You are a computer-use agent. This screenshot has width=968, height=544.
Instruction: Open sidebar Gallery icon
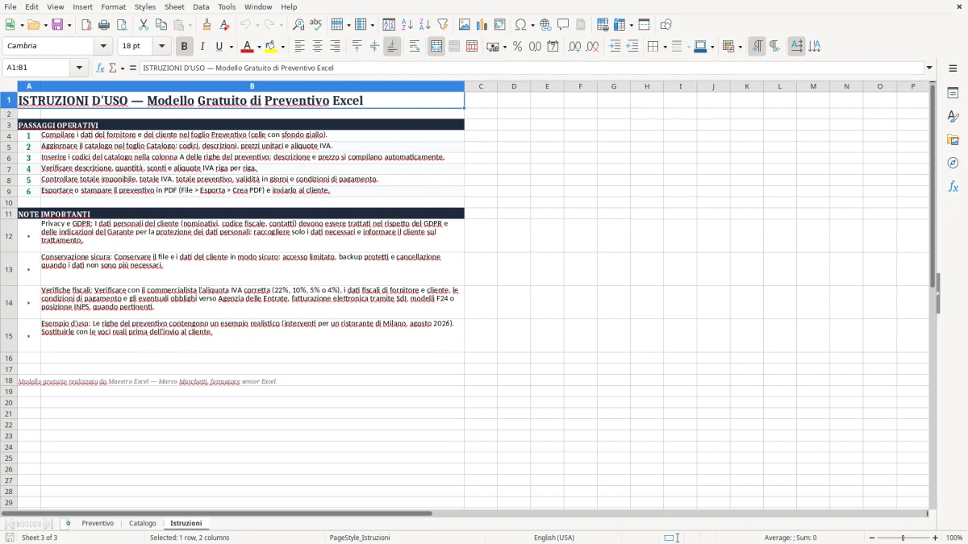pos(953,139)
